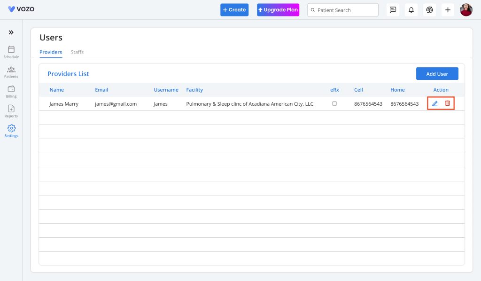Open Billing from the sidebar
481x281 pixels.
[11, 91]
